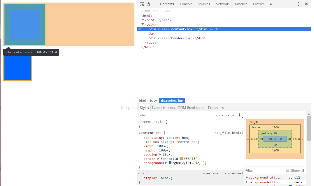314x186 pixels.
Task: Enable the Show all checkbox in computed styles
Action: point(288,170)
